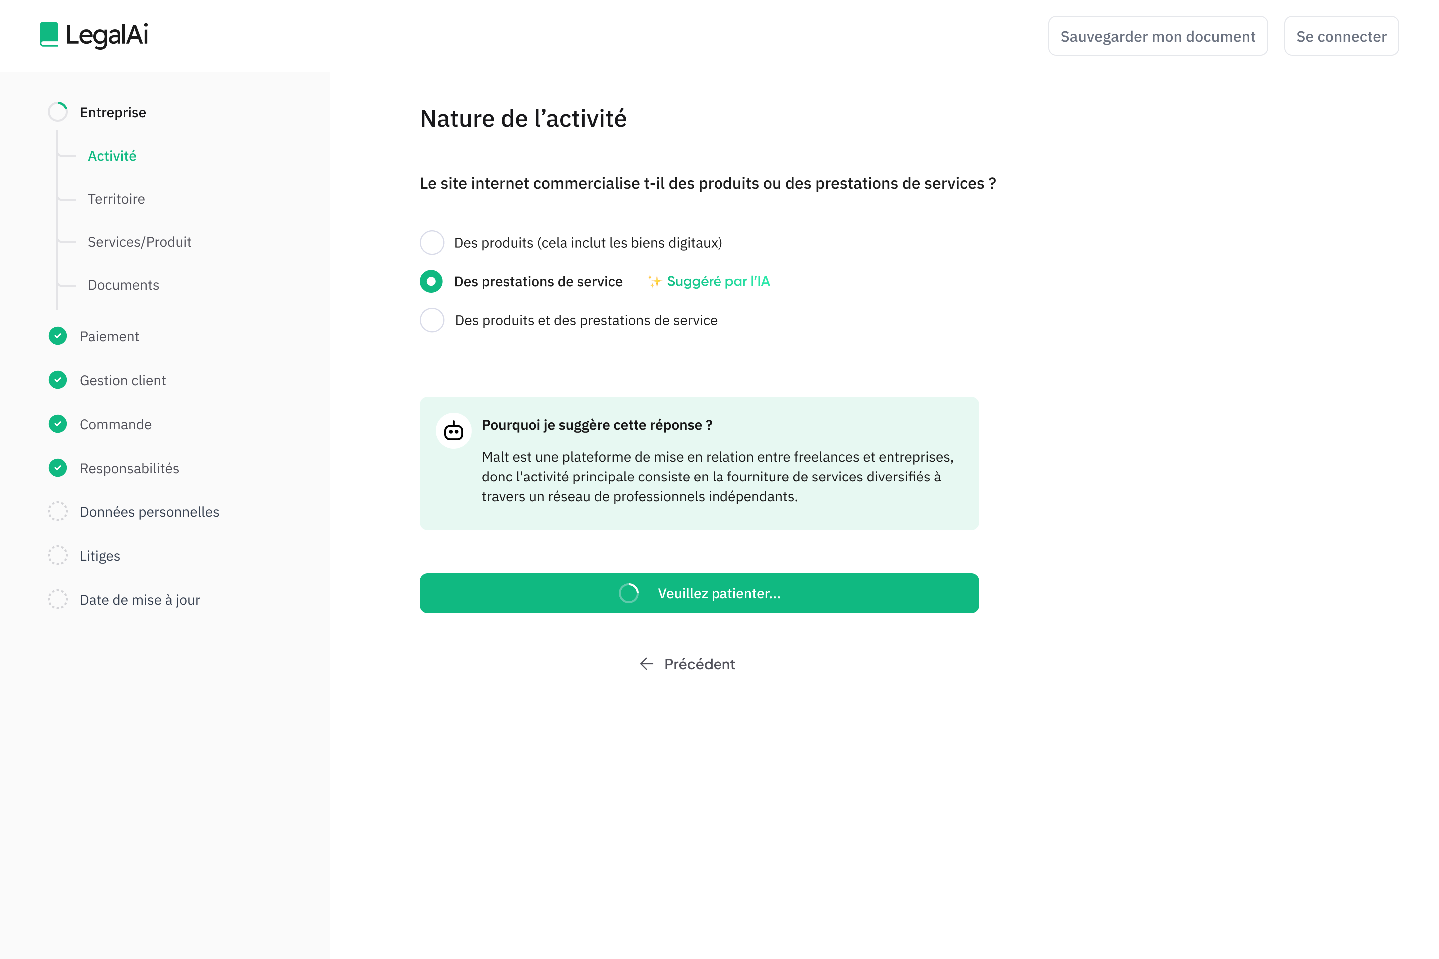
Task: Click the Entreprise progress circle
Action: click(x=57, y=112)
